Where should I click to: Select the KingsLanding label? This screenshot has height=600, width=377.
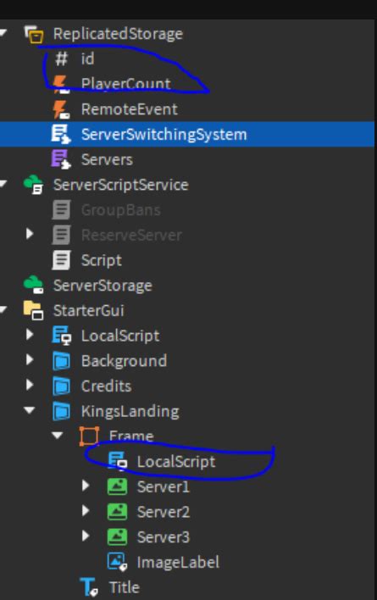coord(130,411)
